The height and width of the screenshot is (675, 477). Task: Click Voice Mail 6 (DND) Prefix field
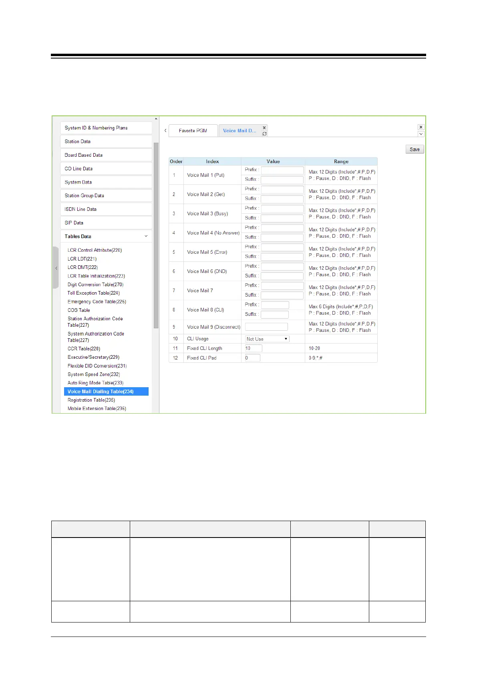coord(282,266)
